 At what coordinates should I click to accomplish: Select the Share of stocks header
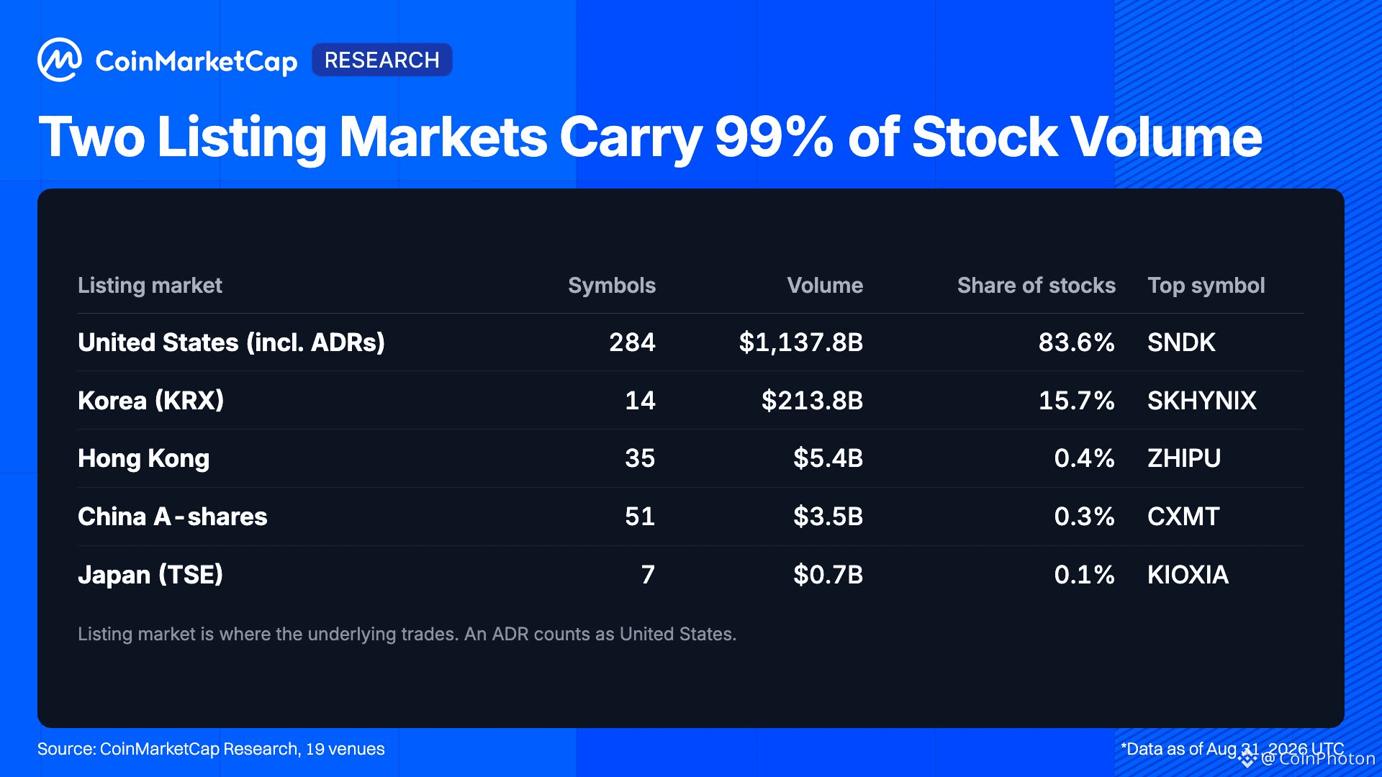click(1036, 286)
